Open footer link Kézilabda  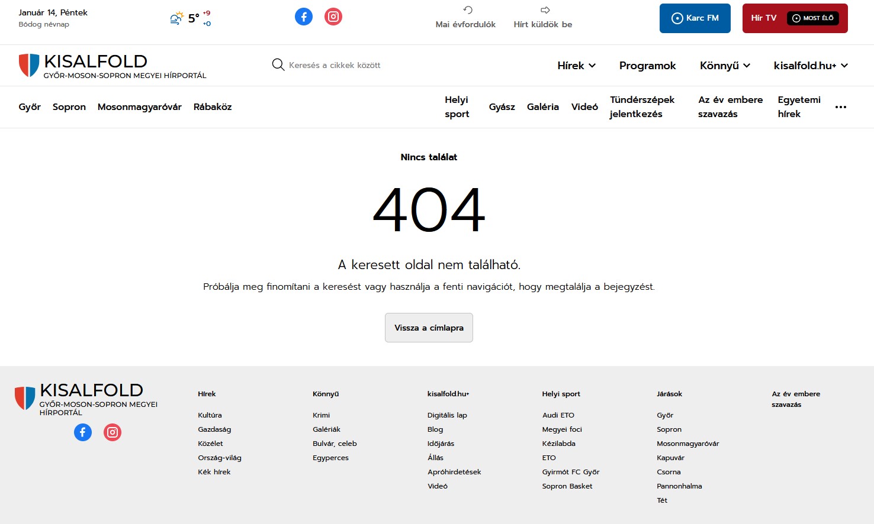[x=559, y=444]
